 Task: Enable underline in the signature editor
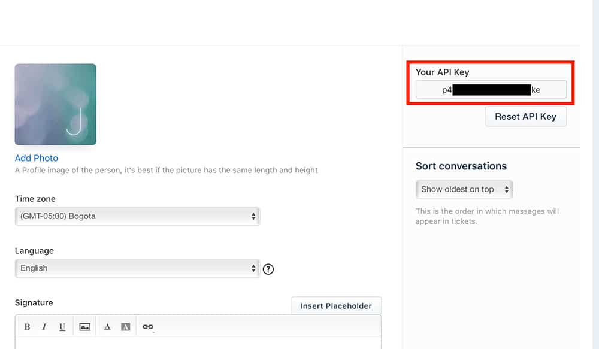(x=62, y=327)
